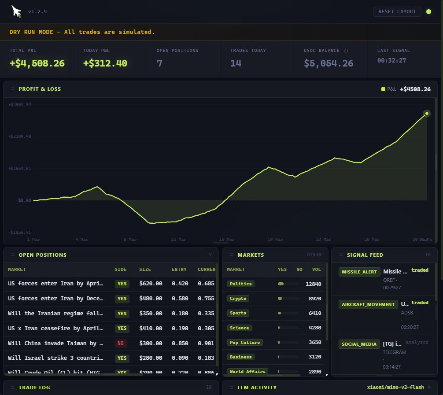Click the Open Positions vertical scrollbar
The height and width of the screenshot is (395, 443).
217,315
